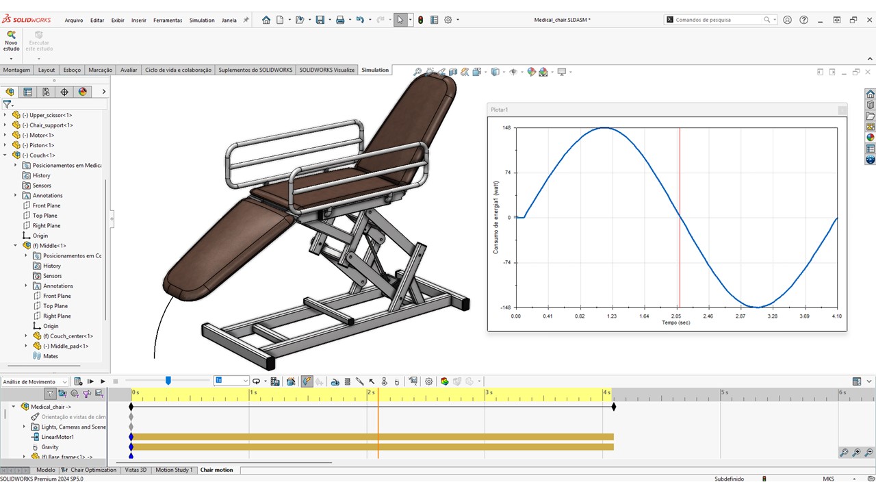Open the SOLIDWORKS Resources home pane icon
The height and width of the screenshot is (493, 876).
pos(870,94)
